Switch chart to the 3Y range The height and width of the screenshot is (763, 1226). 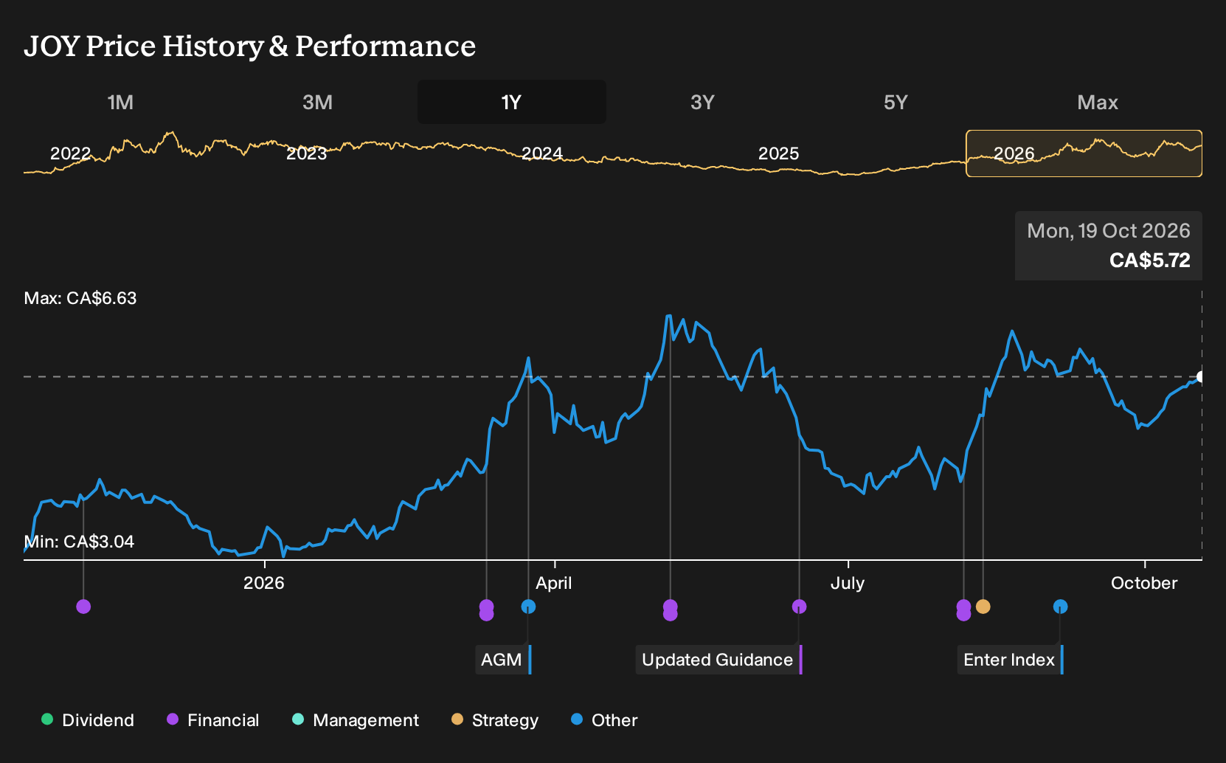point(702,102)
